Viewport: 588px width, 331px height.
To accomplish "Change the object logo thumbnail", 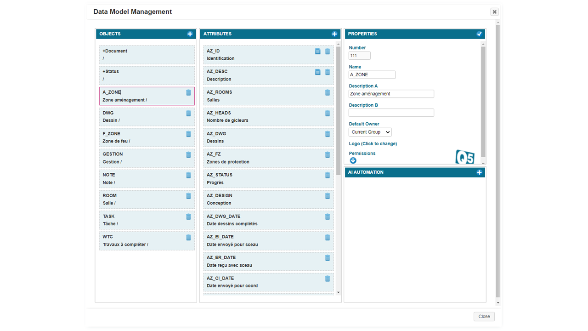I will (x=465, y=157).
